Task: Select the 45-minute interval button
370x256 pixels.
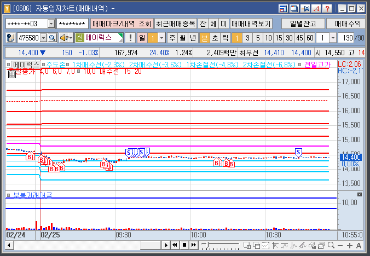Action: pyautogui.click(x=299, y=38)
